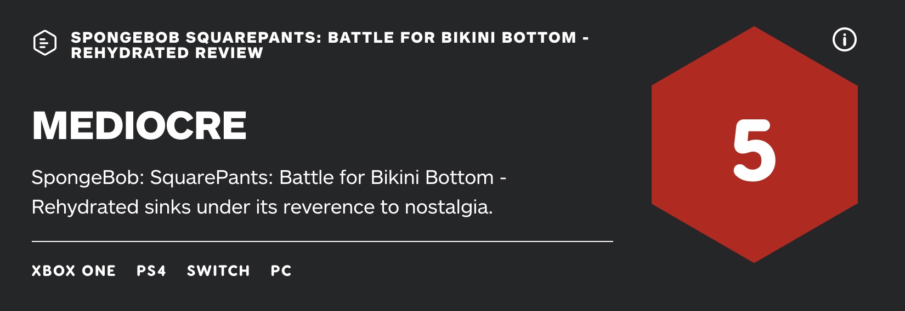The height and width of the screenshot is (311, 905).
Task: Select the SWITCH platform tag
Action: [218, 271]
